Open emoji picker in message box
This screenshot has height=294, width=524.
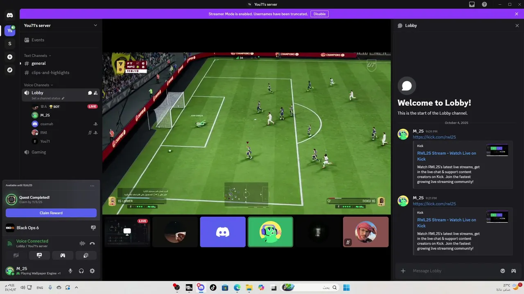[x=503, y=271]
